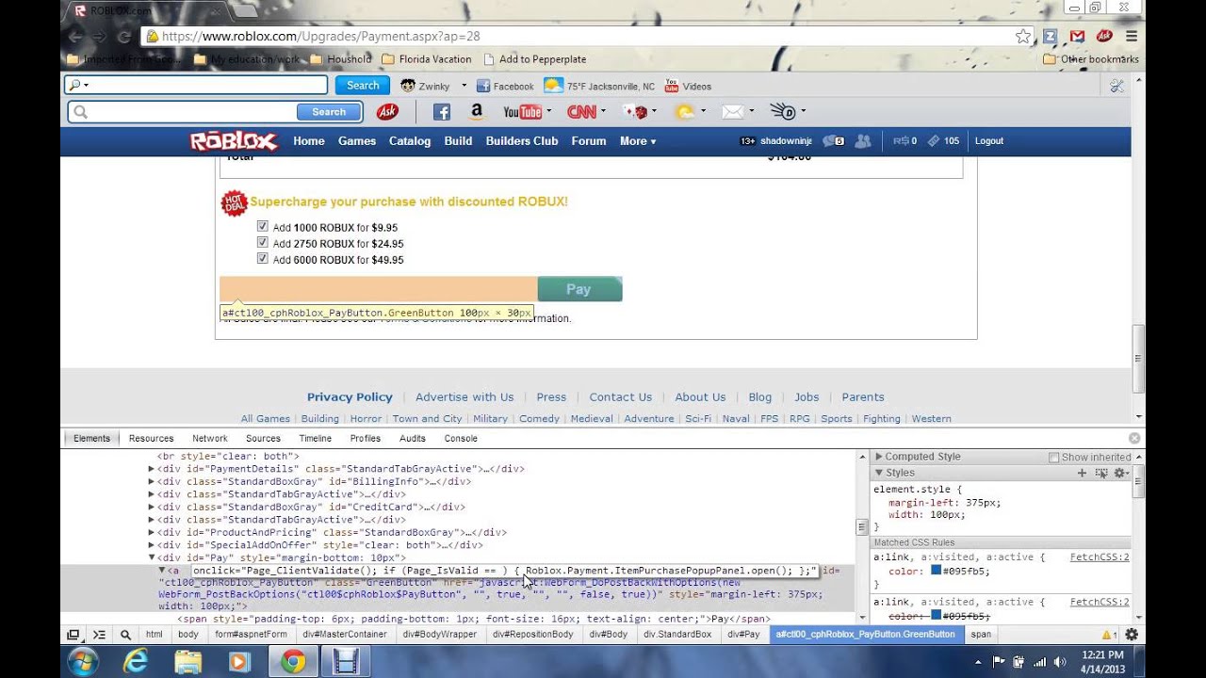The width and height of the screenshot is (1206, 678).
Task: Click the toolbar wrench settings icon
Action: pos(1116,86)
